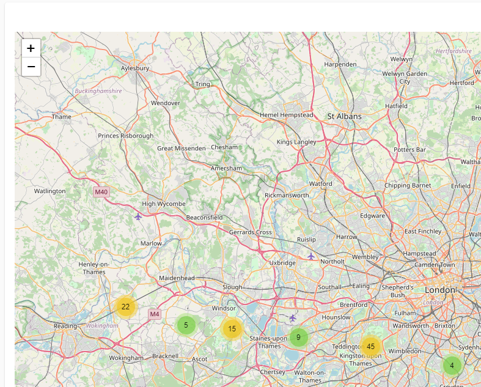Image resolution: width=481 pixels, height=387 pixels.
Task: Click the Aylesbury town label
Action: 135,68
